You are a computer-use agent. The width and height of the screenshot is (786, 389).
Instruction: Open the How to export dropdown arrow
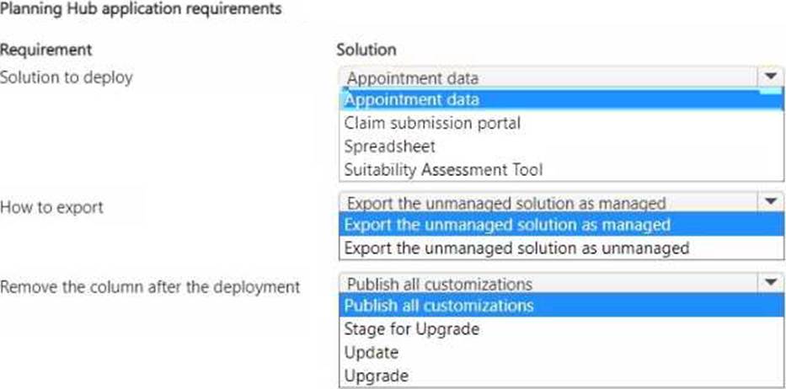click(x=768, y=203)
